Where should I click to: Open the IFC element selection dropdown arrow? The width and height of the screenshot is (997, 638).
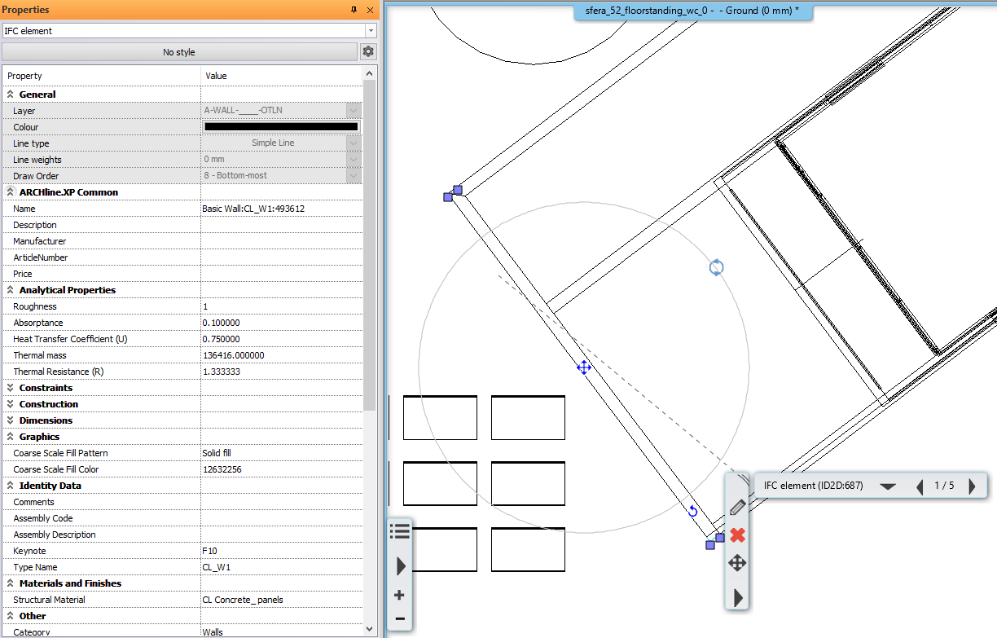pos(888,486)
